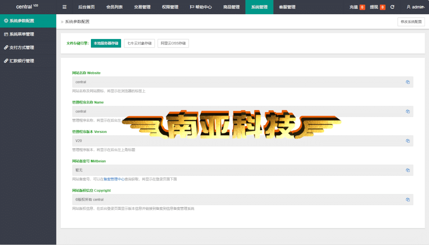This screenshot has width=429, height=245.
Task: Select 本地服务器存储 storage engine
Action: coord(106,43)
